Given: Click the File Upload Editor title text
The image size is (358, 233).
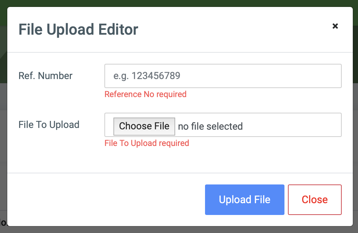Looking at the screenshot, I should tap(78, 29).
